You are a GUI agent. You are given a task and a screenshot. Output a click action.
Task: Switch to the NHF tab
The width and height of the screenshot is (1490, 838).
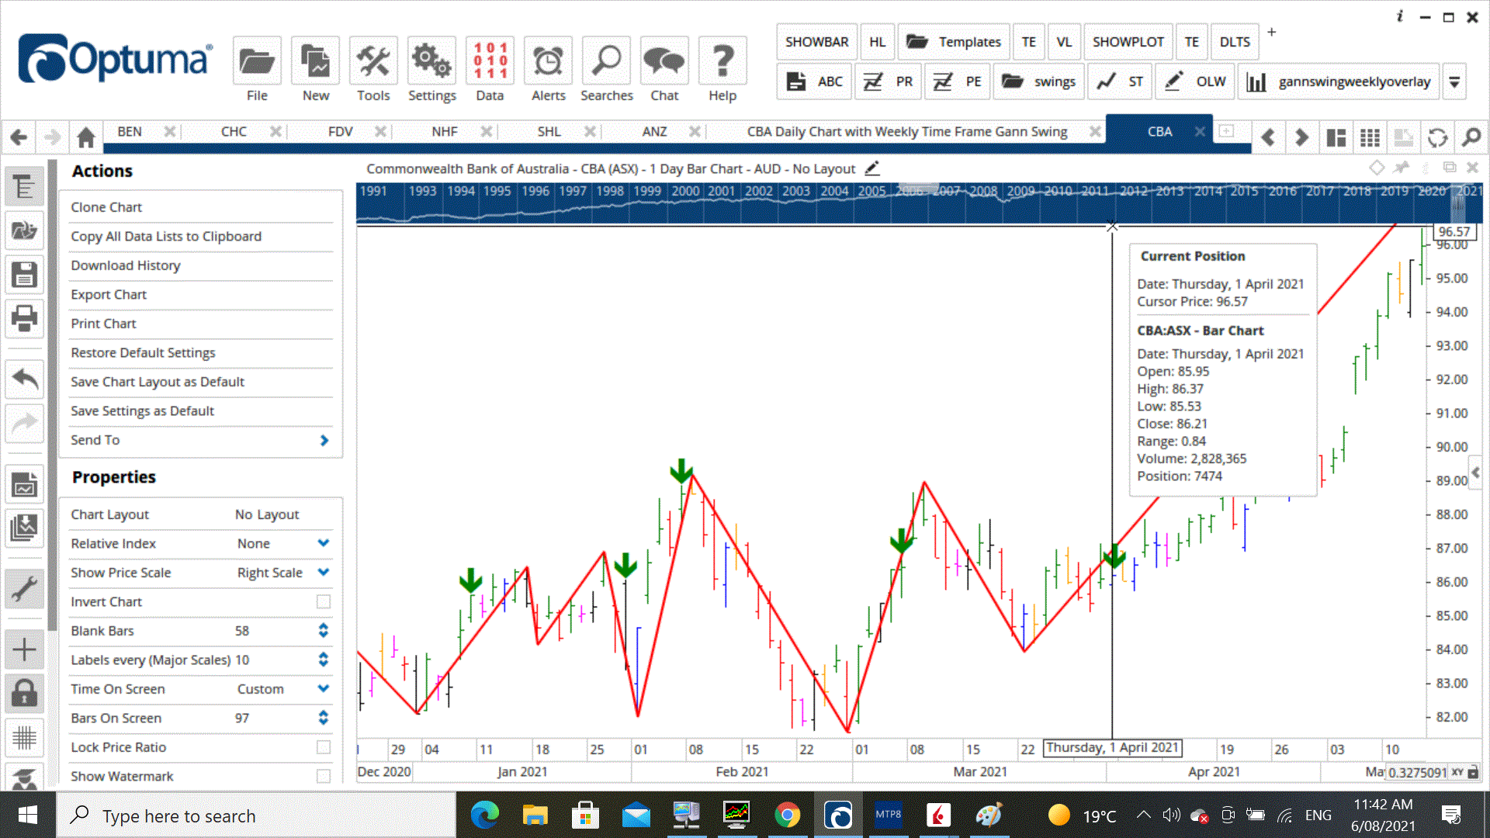coord(445,132)
